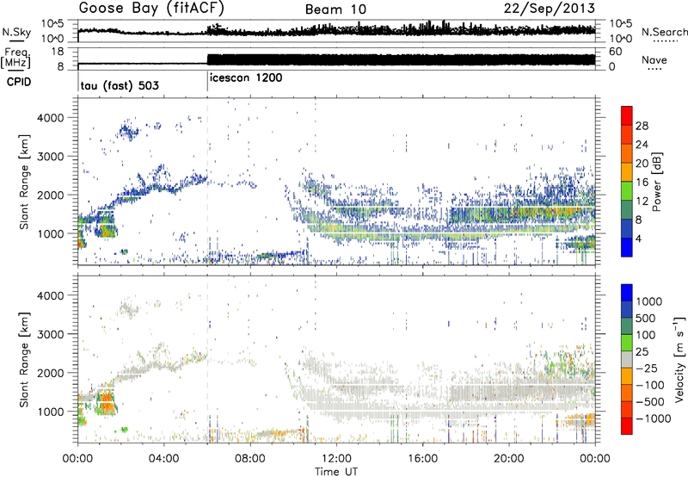Click the '1000' tick on Velocity scale
This screenshot has height=477, width=688.
click(x=649, y=301)
